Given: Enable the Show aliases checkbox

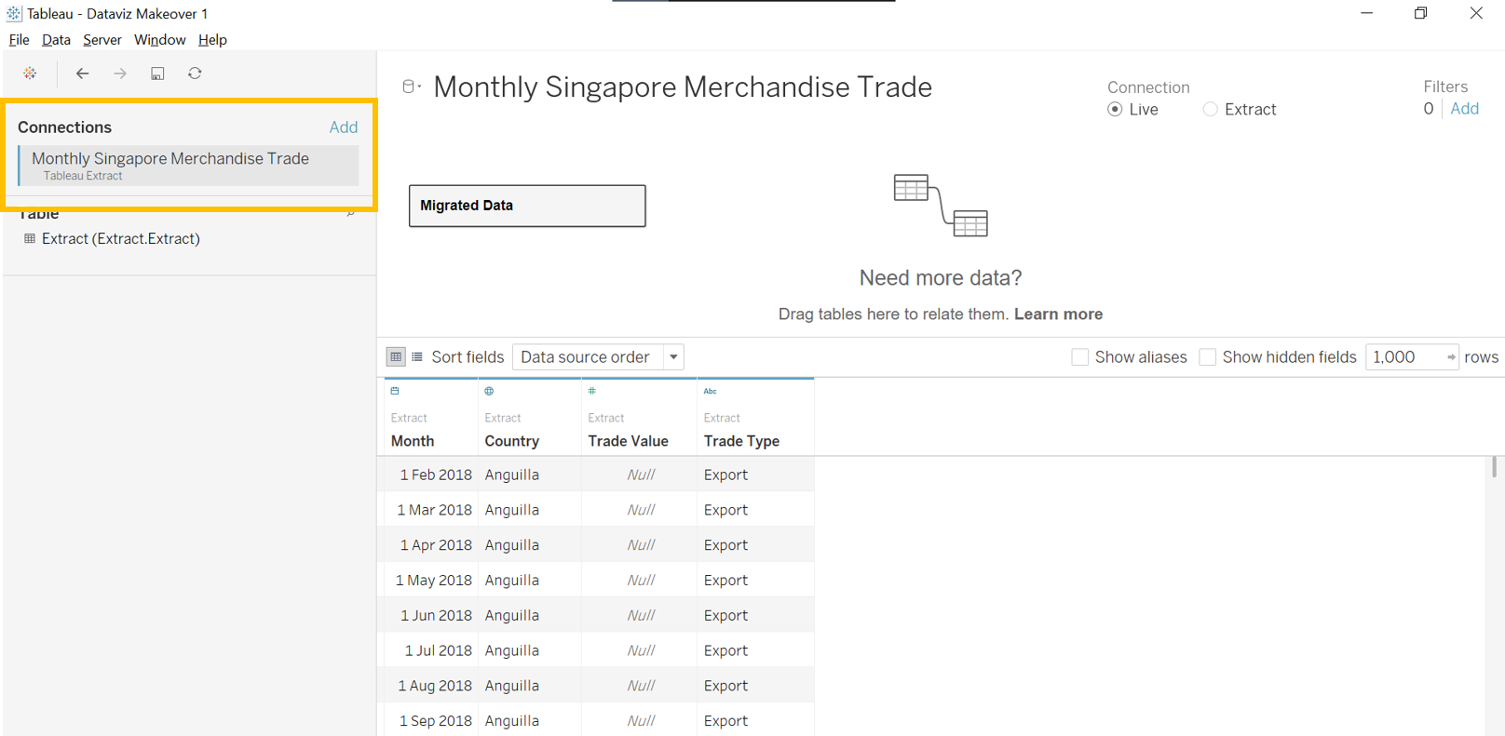Looking at the screenshot, I should click(1080, 357).
